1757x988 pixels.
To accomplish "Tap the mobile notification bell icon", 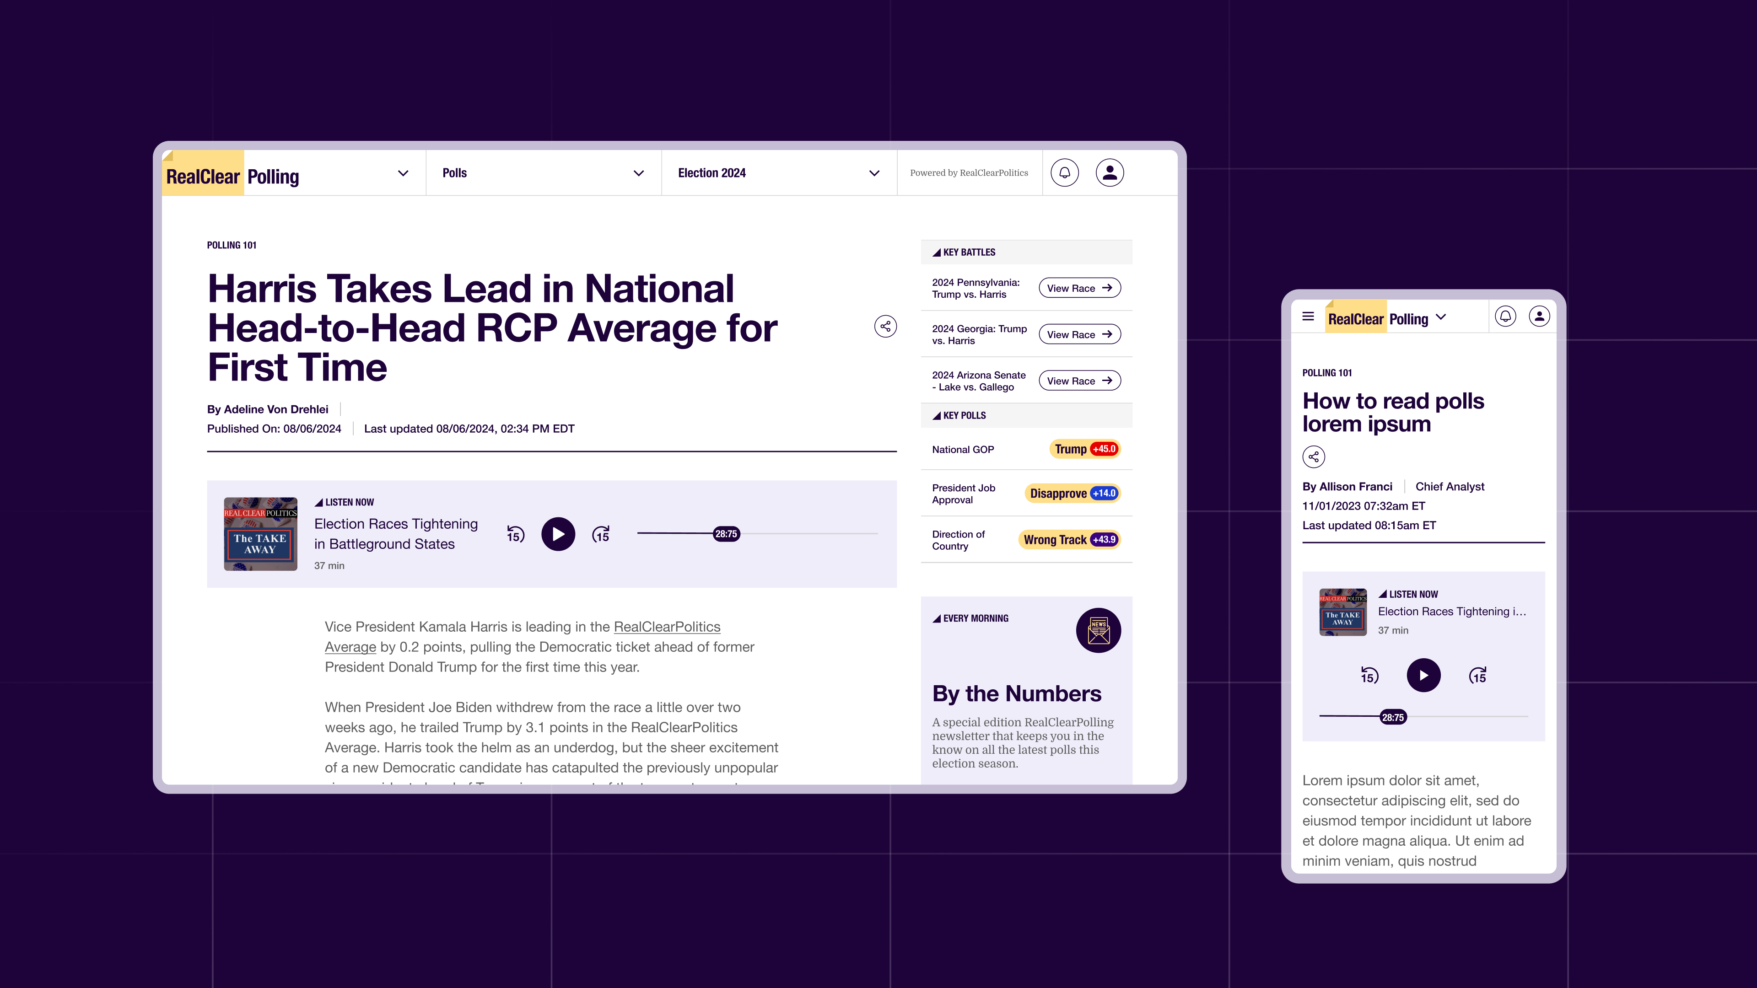I will click(1505, 317).
